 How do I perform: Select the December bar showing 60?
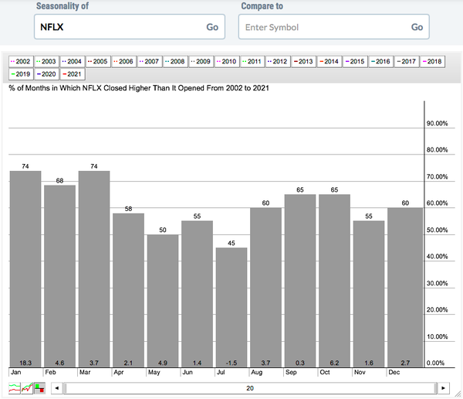(x=405, y=287)
